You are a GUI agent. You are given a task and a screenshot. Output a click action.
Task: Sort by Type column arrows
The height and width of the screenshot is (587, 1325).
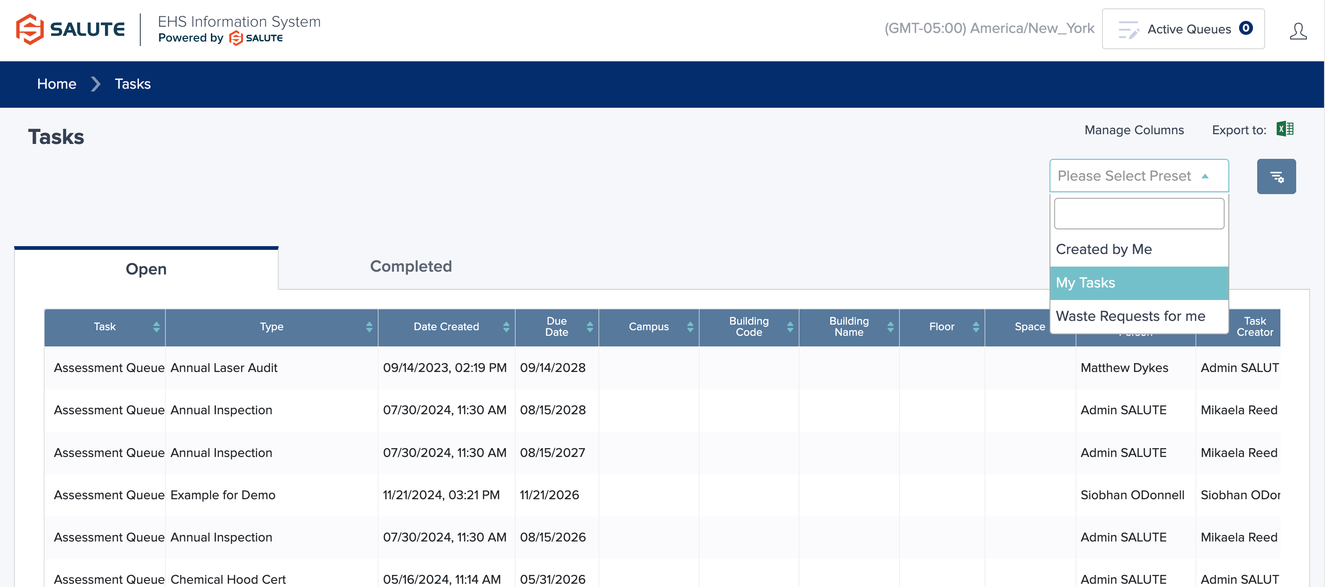[369, 327]
